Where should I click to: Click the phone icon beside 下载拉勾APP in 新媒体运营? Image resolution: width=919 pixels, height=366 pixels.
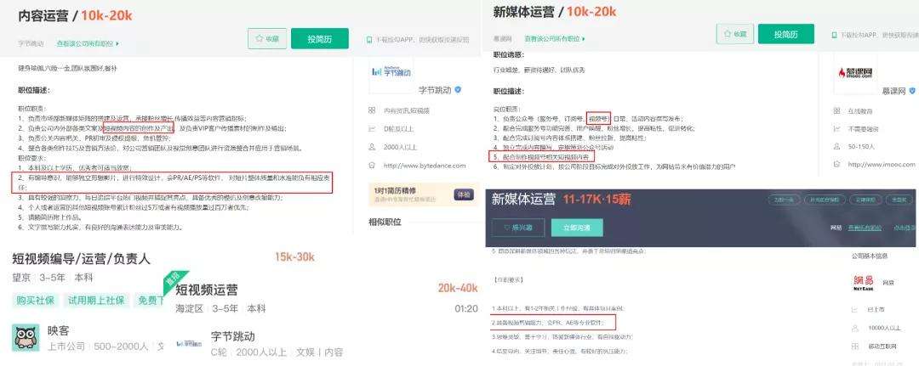834,35
